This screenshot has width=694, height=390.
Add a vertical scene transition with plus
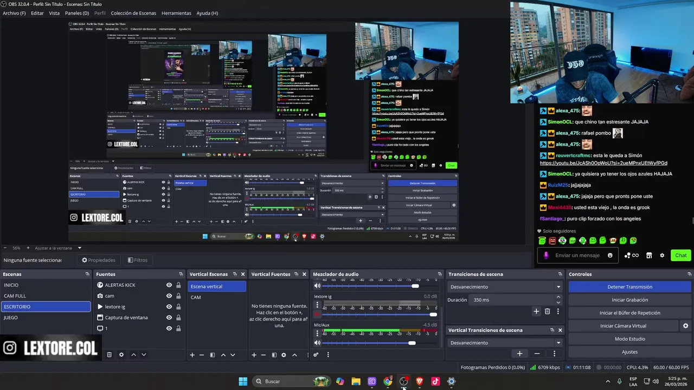(519, 354)
